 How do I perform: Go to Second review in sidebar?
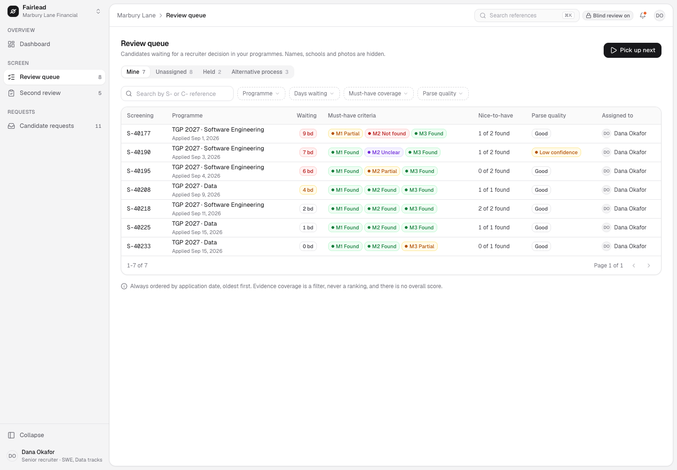click(x=55, y=93)
